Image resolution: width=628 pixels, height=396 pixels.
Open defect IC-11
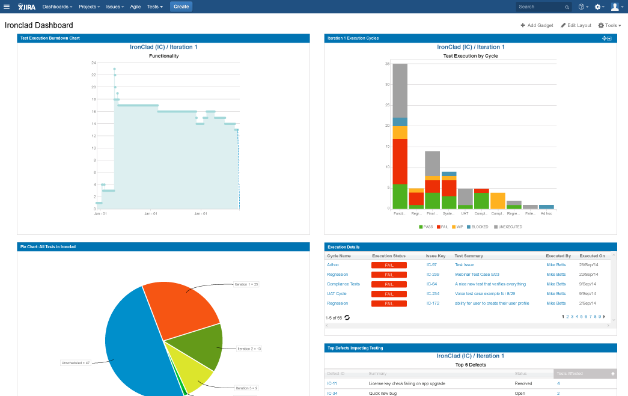tap(332, 383)
